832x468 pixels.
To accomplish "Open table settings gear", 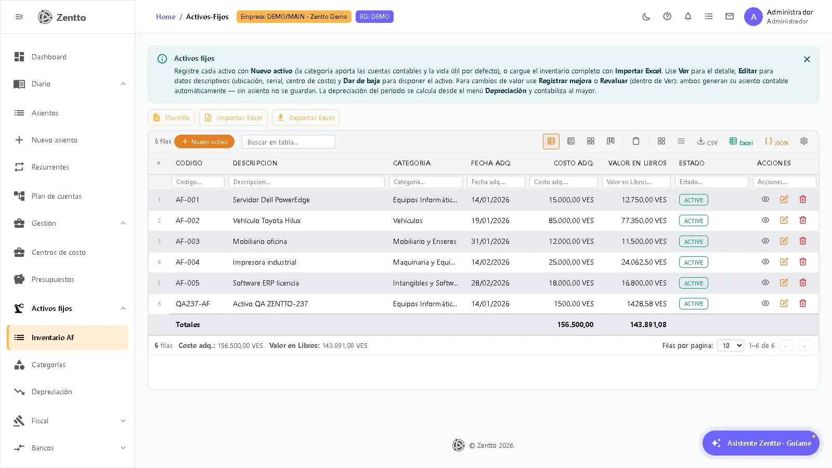I will click(x=804, y=141).
